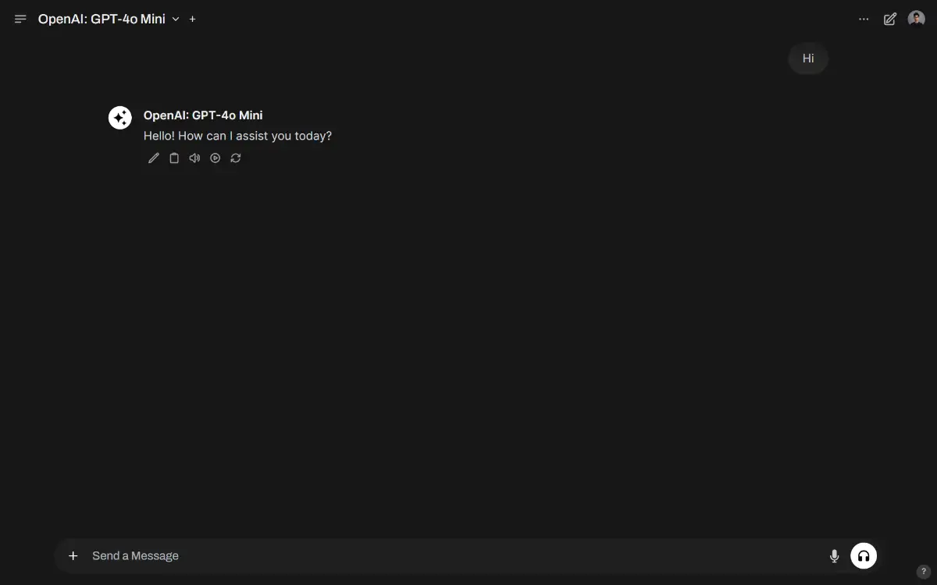Viewport: 937px width, 585px height.
Task: Click the model name above the response
Action: 203,115
